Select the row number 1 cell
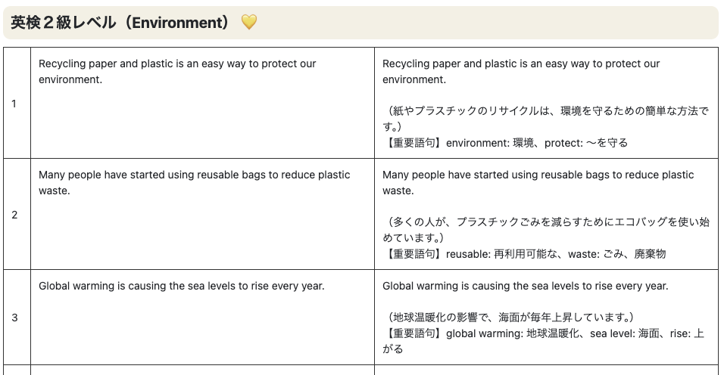Screen dimensions: 724x375 point(14,104)
